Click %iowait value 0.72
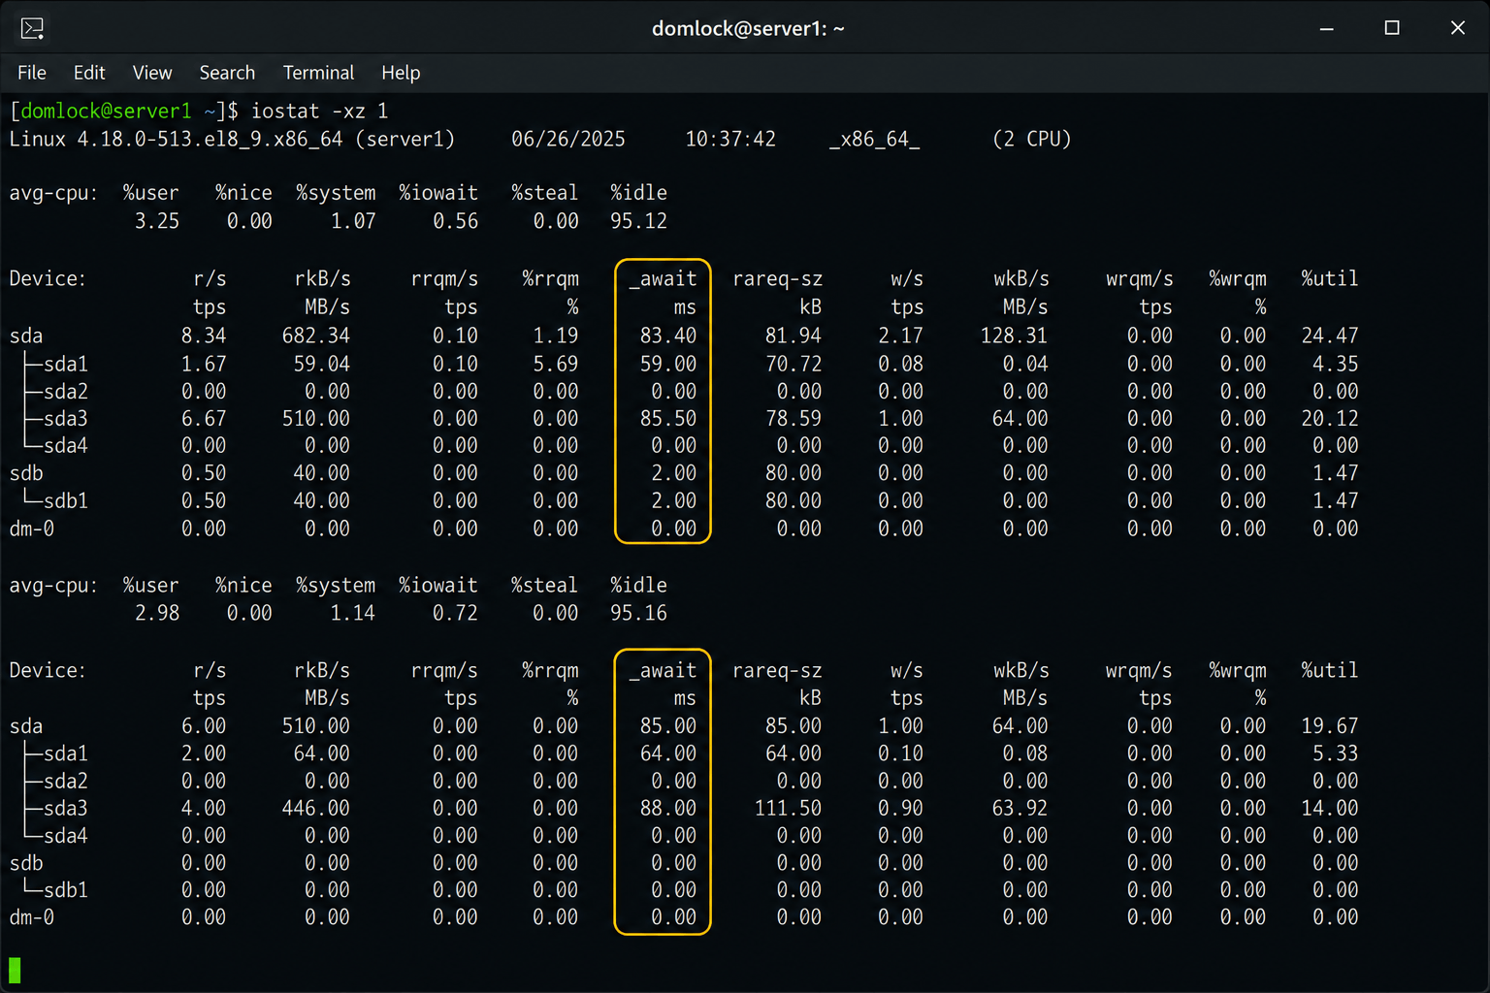The height and width of the screenshot is (993, 1490). 455,613
